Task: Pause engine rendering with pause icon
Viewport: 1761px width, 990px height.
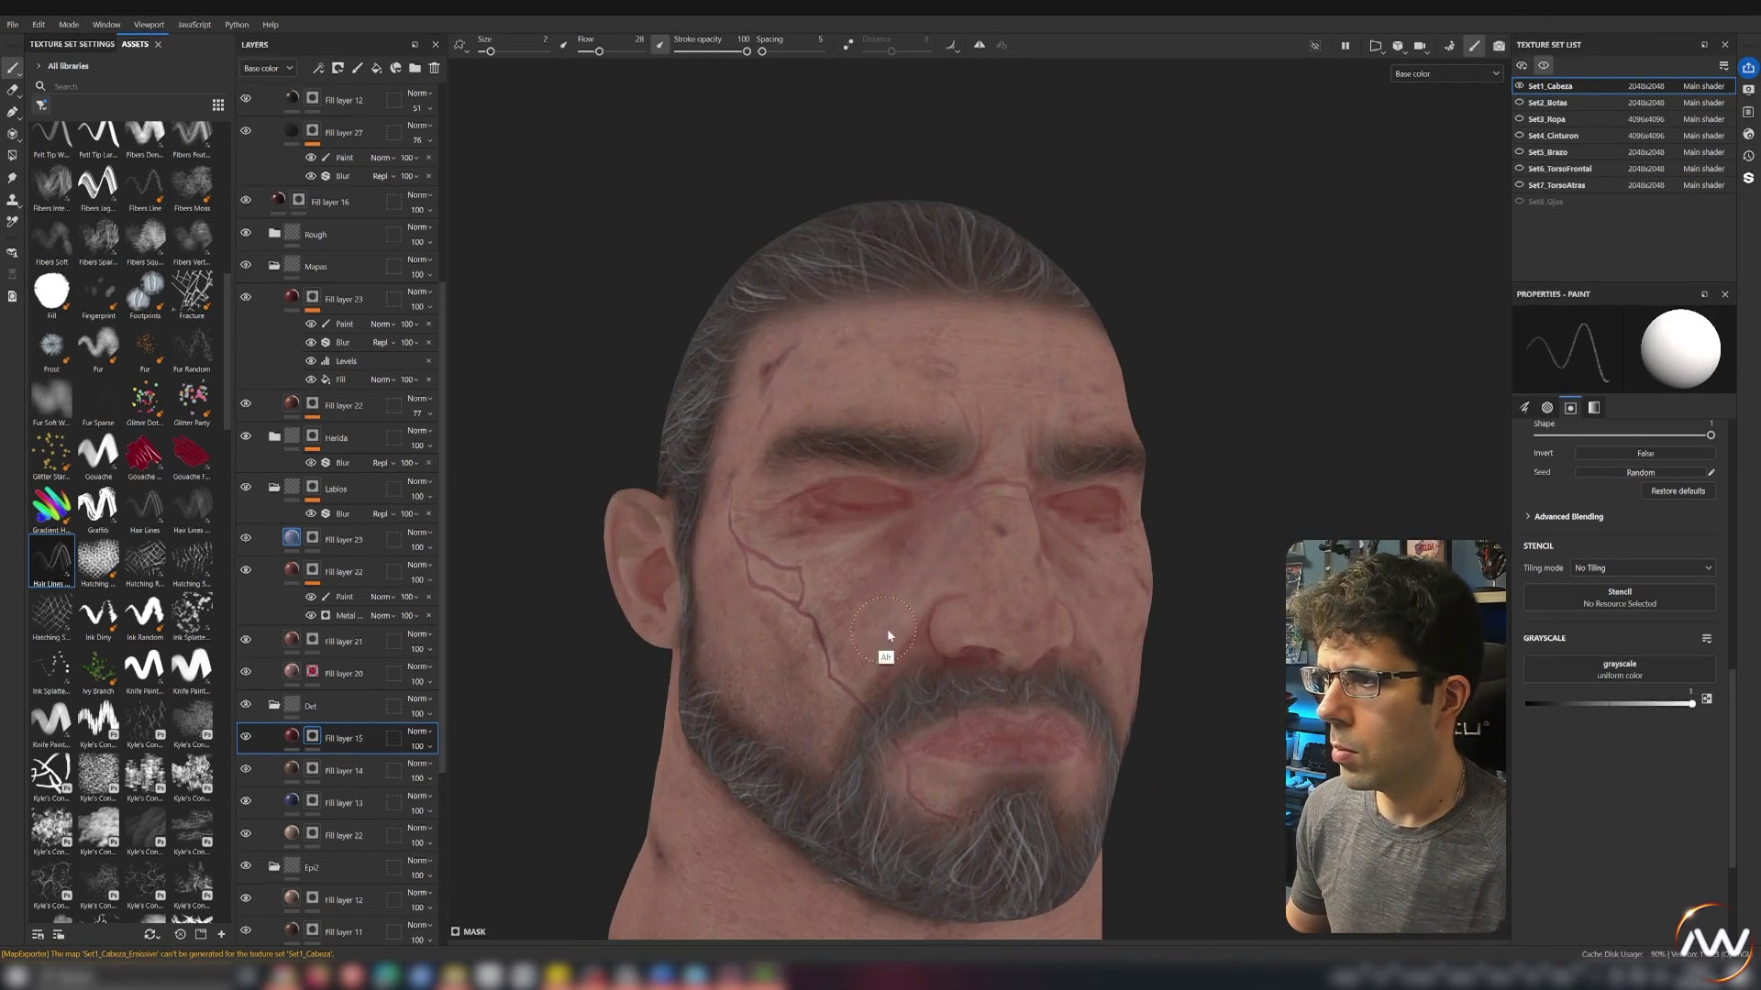Action: [1346, 46]
